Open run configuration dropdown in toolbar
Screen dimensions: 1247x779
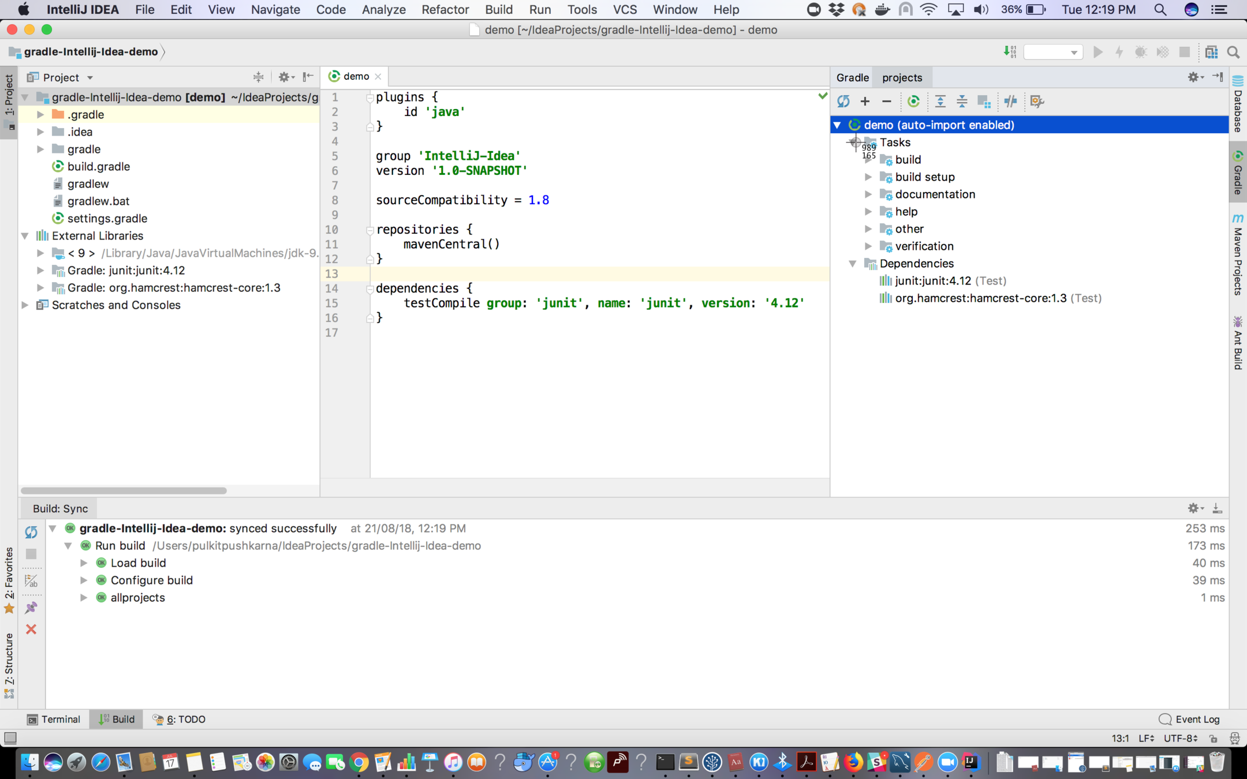tap(1053, 52)
